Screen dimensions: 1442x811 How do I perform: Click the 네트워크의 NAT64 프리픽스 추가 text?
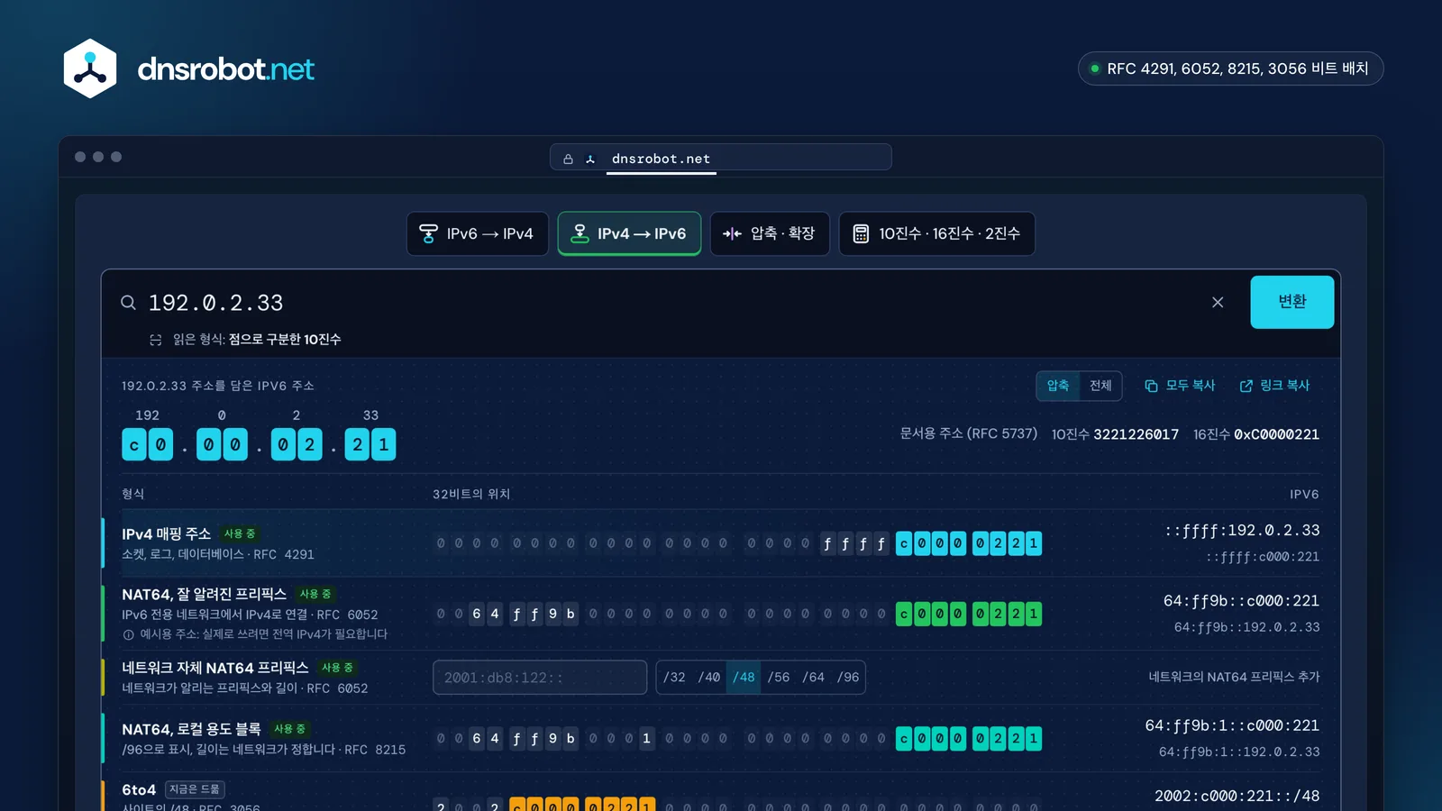click(x=1234, y=677)
